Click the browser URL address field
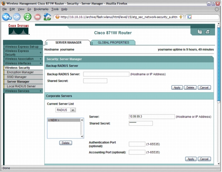This screenshot has width=222, height=172. (x=119, y=17)
